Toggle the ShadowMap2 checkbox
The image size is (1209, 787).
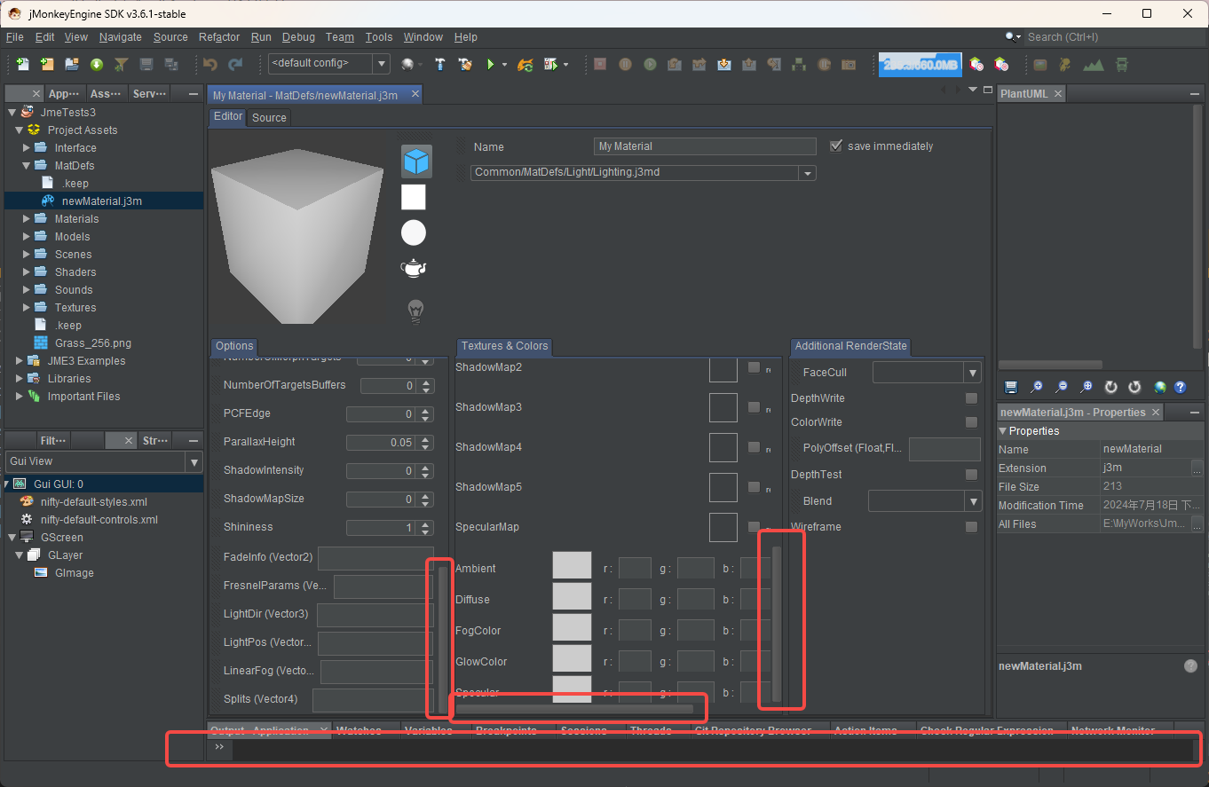pyautogui.click(x=754, y=367)
